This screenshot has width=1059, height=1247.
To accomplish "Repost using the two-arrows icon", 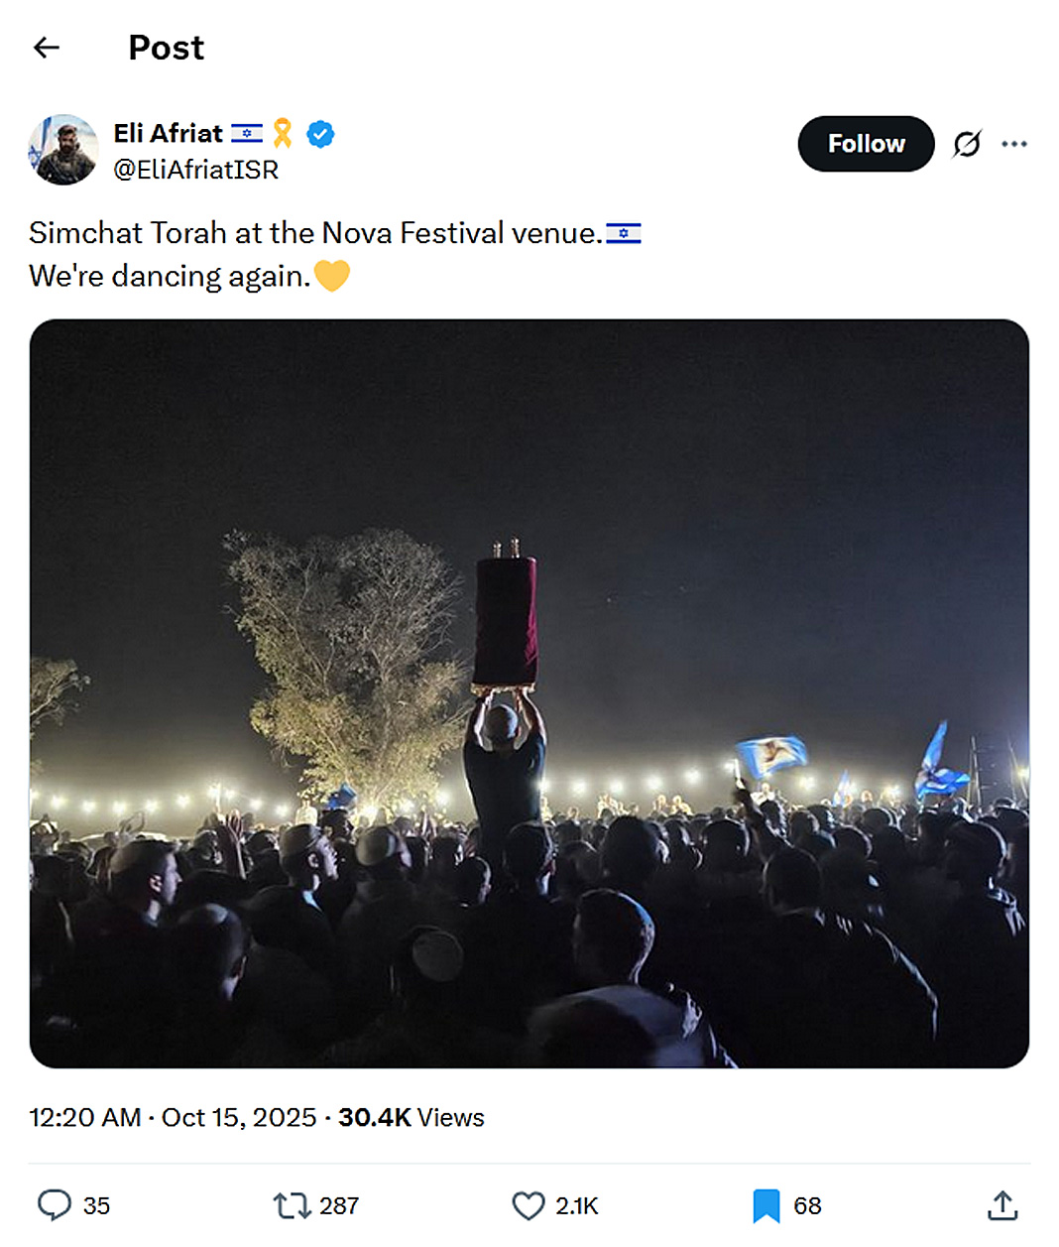I will click(x=292, y=1204).
